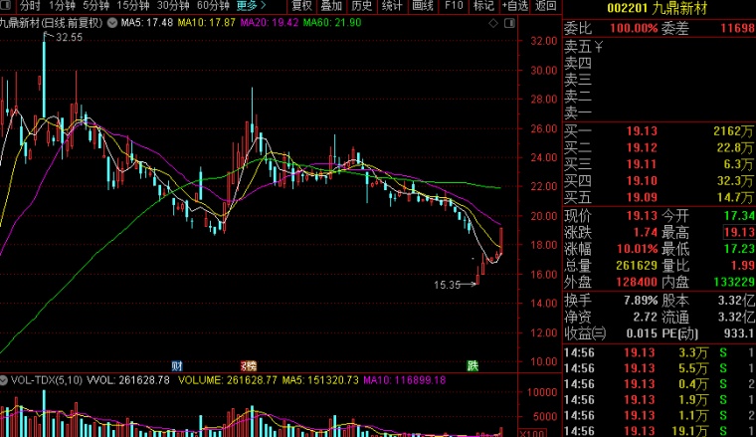
Task: Click the 画线 drawing toolbar button
Action: tap(423, 6)
